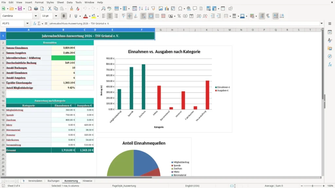
Task: Click the Format as Percent icon
Action: [179, 16]
